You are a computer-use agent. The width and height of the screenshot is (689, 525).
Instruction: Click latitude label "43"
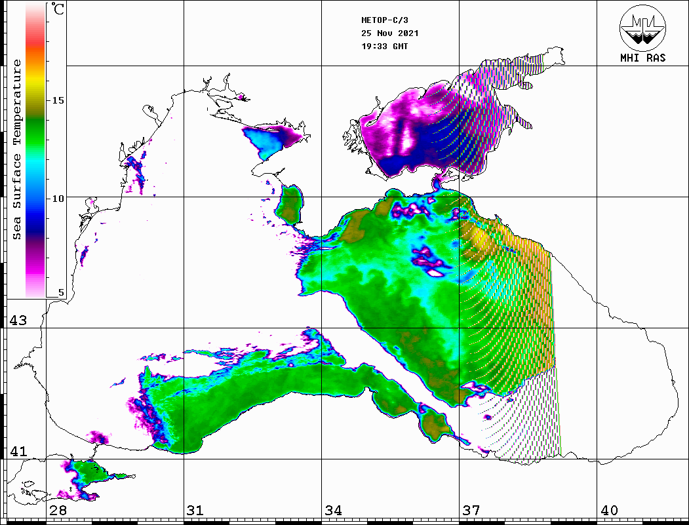point(18,321)
